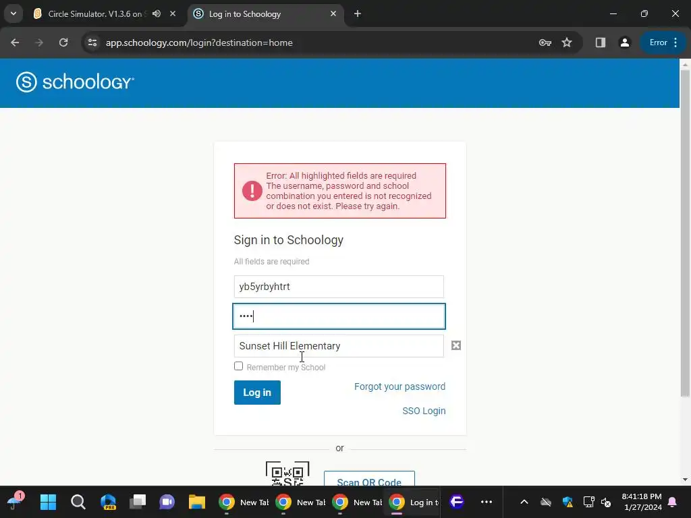Click the scrollbar down arrow
Screen dimensions: 691x518
coord(686,480)
